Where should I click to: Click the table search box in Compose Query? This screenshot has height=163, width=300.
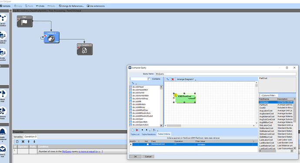139,79
